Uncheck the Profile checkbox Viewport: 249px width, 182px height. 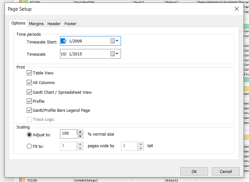[x=29, y=101]
